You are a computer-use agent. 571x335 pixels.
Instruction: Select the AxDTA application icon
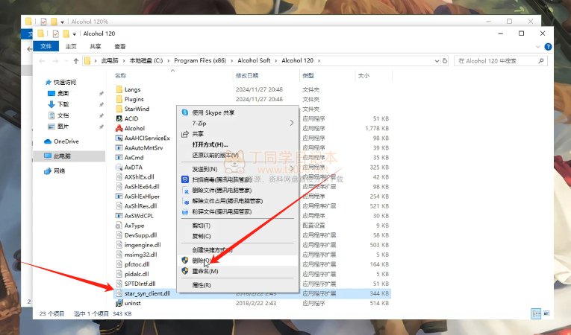point(119,167)
